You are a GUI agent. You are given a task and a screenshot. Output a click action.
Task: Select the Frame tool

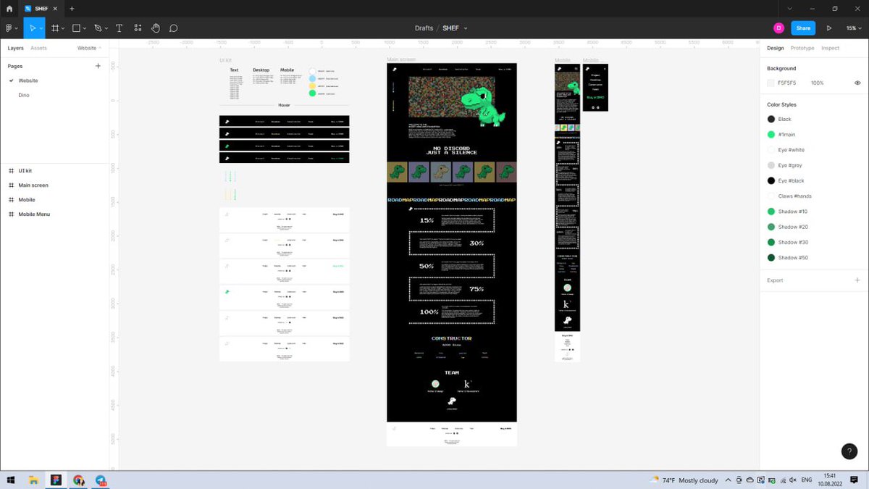coord(55,28)
